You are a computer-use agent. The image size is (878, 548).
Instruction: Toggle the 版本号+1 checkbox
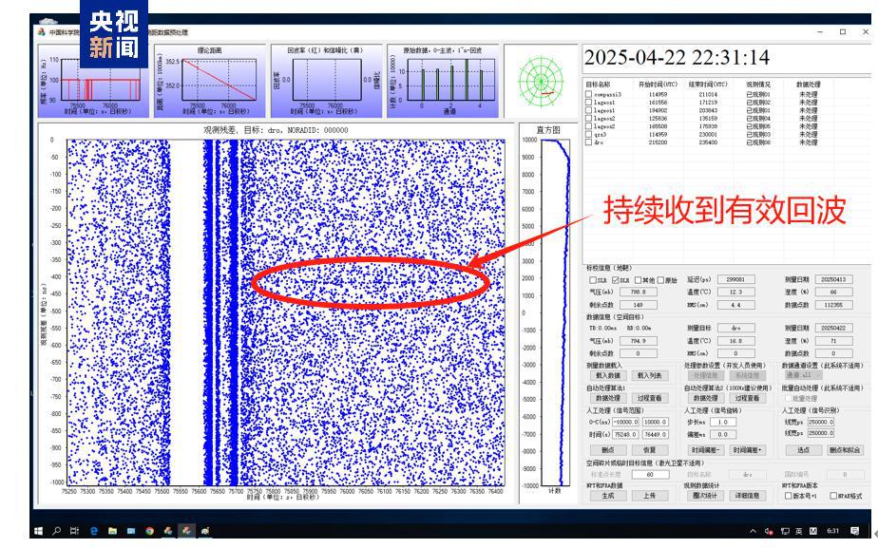point(789,496)
